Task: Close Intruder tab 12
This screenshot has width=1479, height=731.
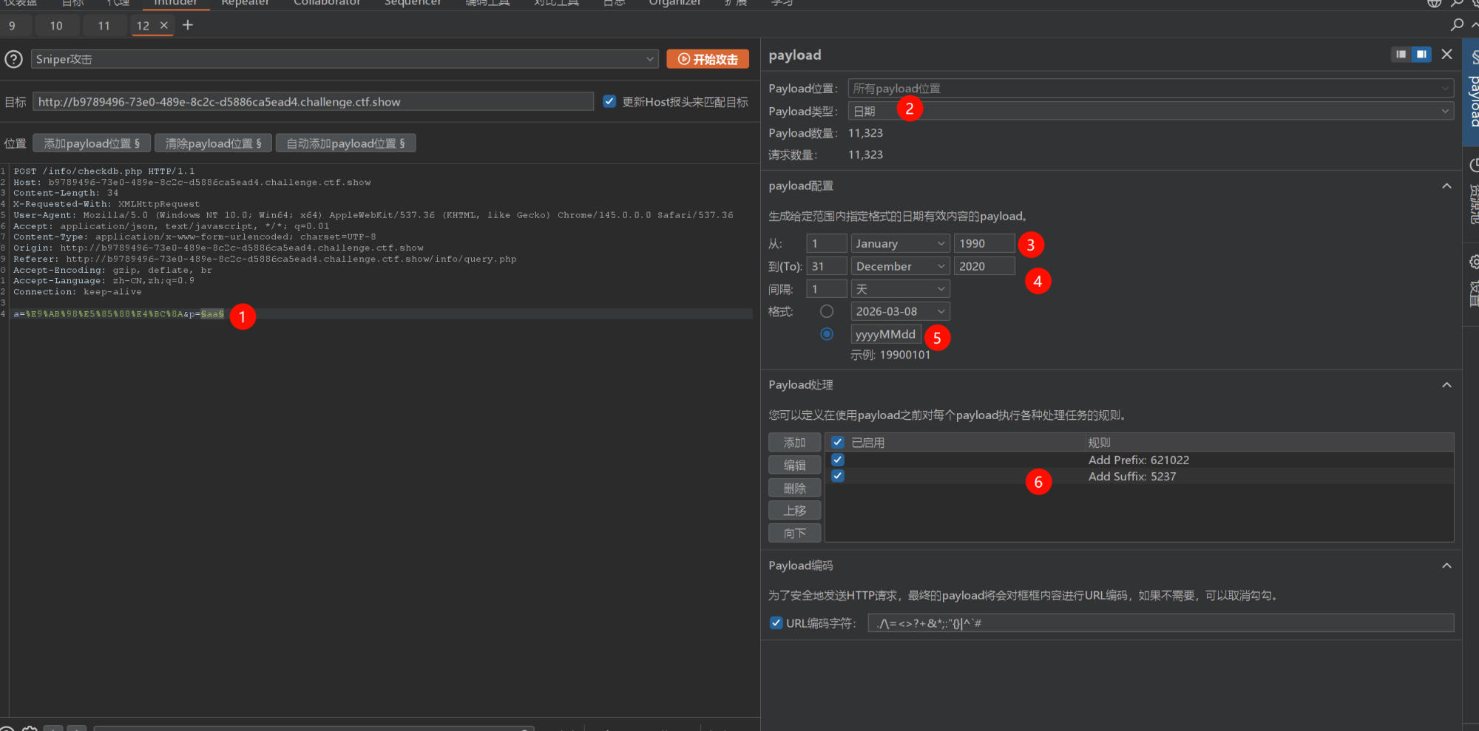Action: [164, 25]
